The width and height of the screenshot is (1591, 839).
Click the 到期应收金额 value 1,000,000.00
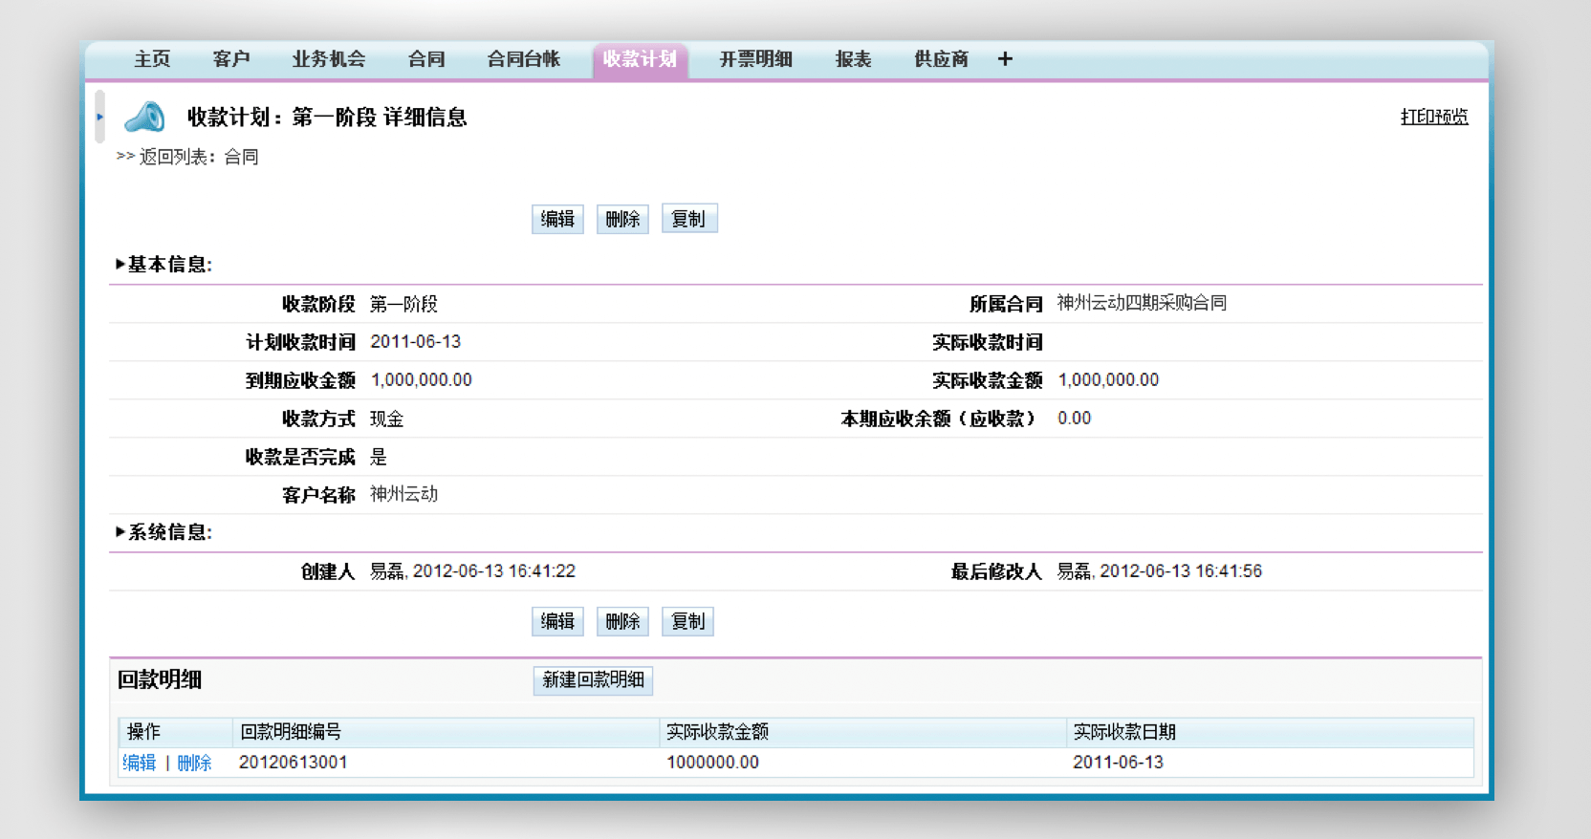(x=421, y=380)
